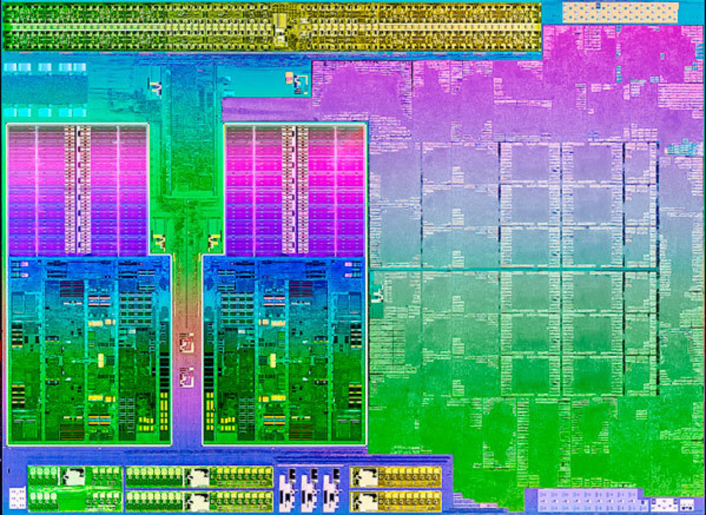
Task: Click the upper yellow I/O block at bottom right
Action: 395,477
